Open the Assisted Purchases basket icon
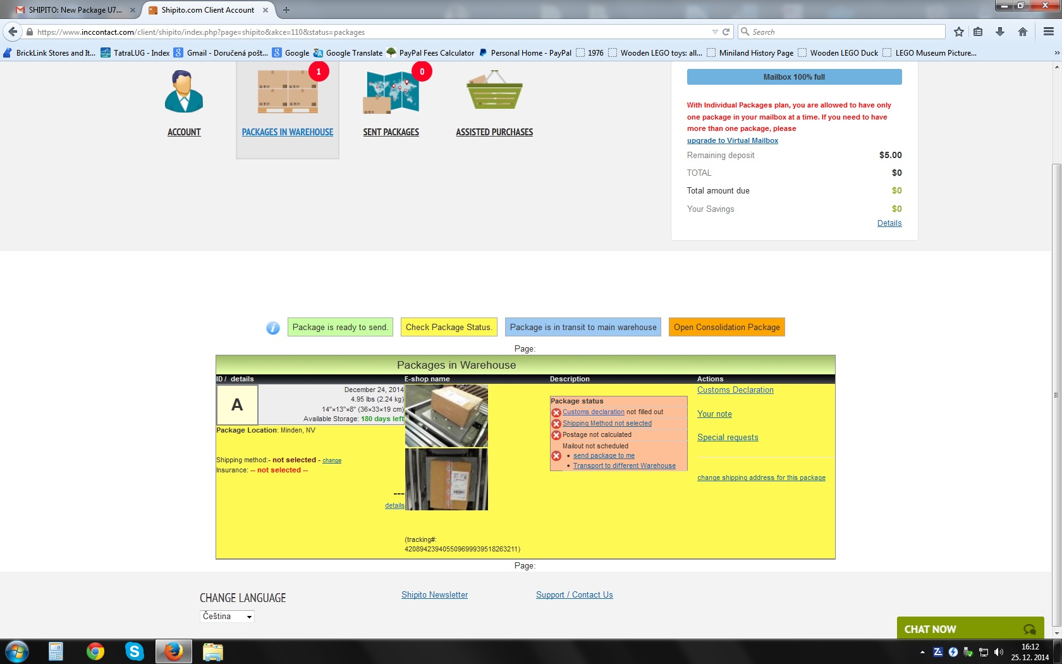This screenshot has height=664, width=1062. tap(494, 92)
